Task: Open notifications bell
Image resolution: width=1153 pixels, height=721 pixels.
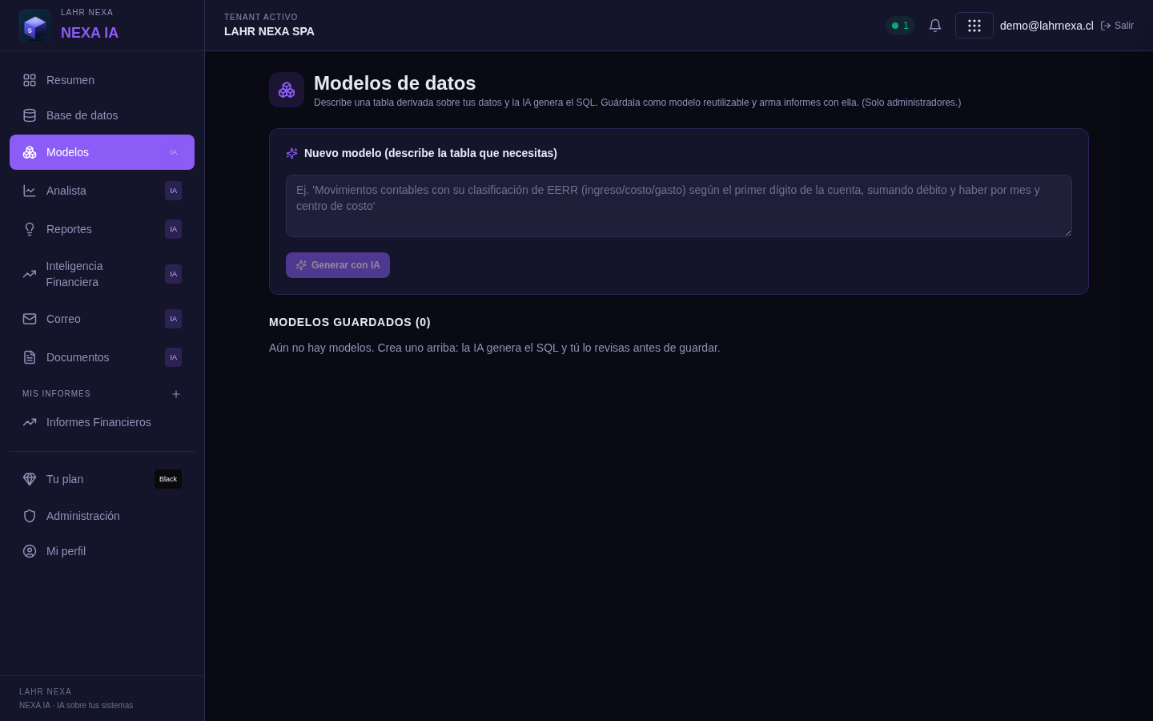Action: click(x=935, y=26)
